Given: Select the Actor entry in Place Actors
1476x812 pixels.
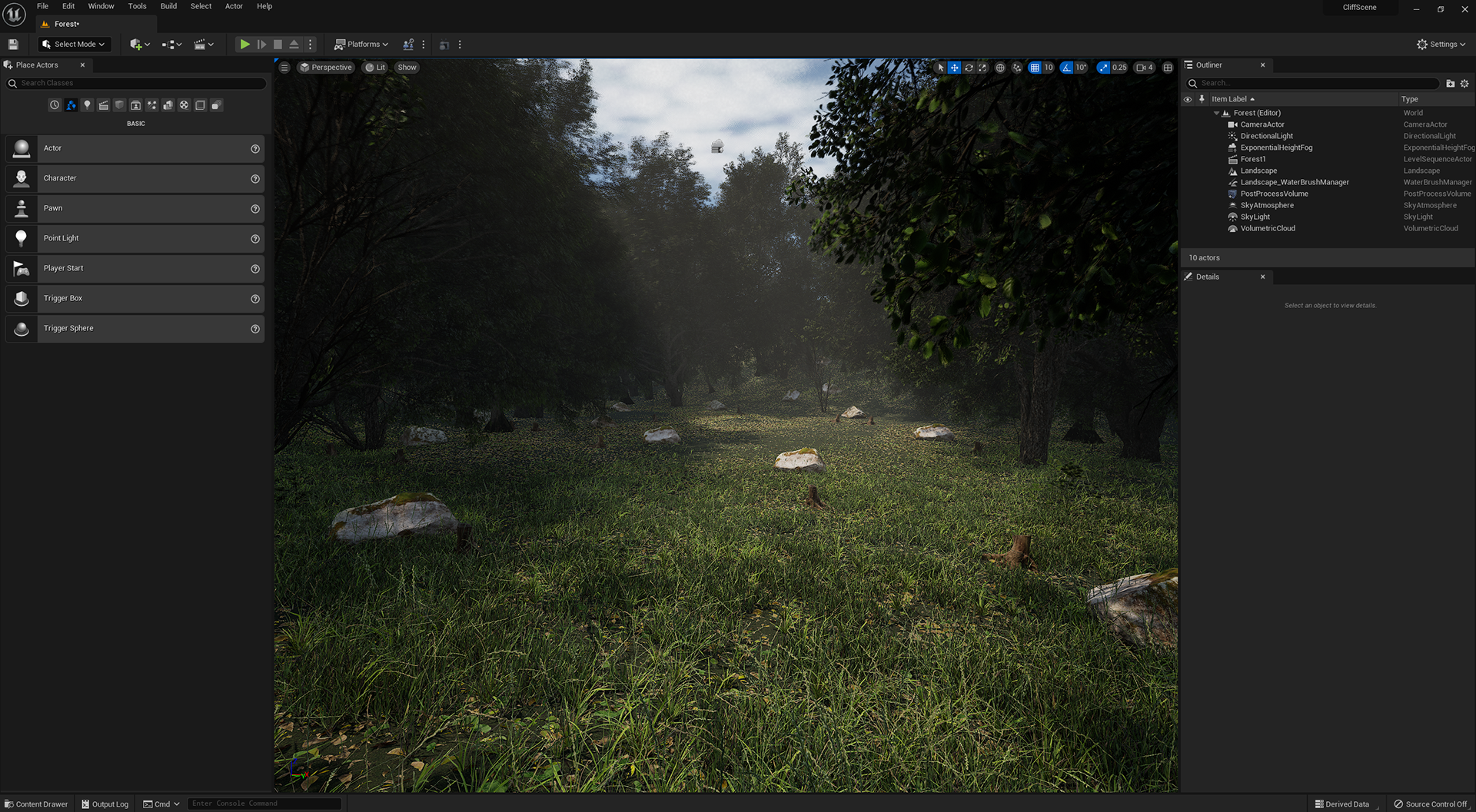Looking at the screenshot, I should [135, 148].
